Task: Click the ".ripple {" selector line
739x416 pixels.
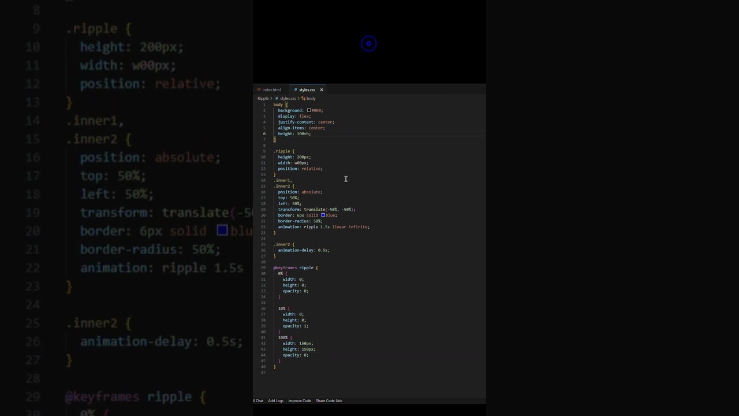Action: pos(284,151)
